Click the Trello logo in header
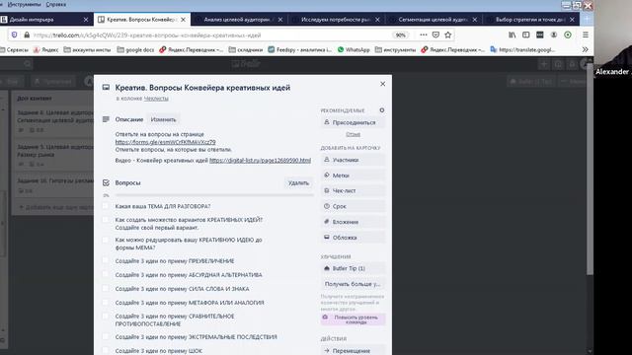Viewport: 632px width, 355px height. [x=246, y=63]
